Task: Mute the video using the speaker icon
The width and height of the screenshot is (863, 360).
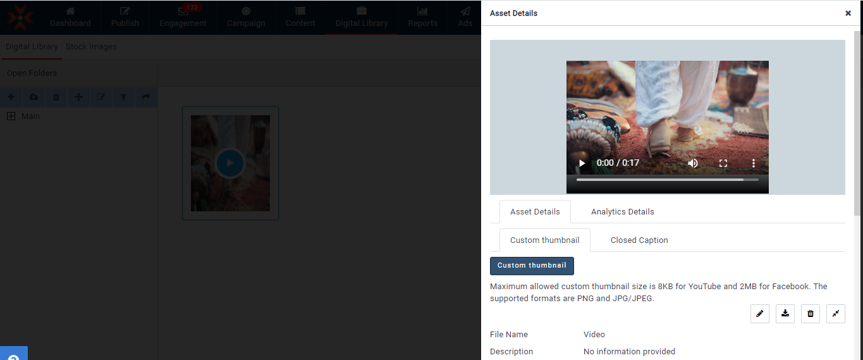Action: pyautogui.click(x=693, y=163)
